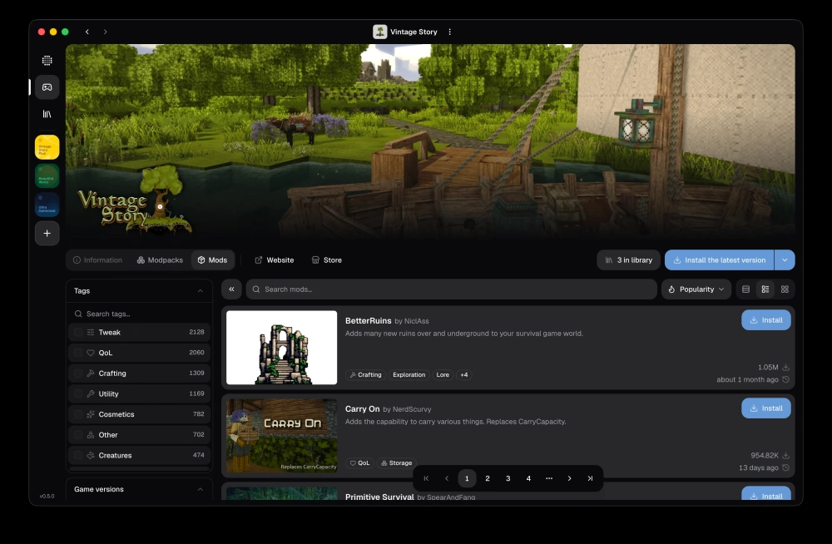Open install version dropdown arrow
832x544 pixels.
click(785, 260)
